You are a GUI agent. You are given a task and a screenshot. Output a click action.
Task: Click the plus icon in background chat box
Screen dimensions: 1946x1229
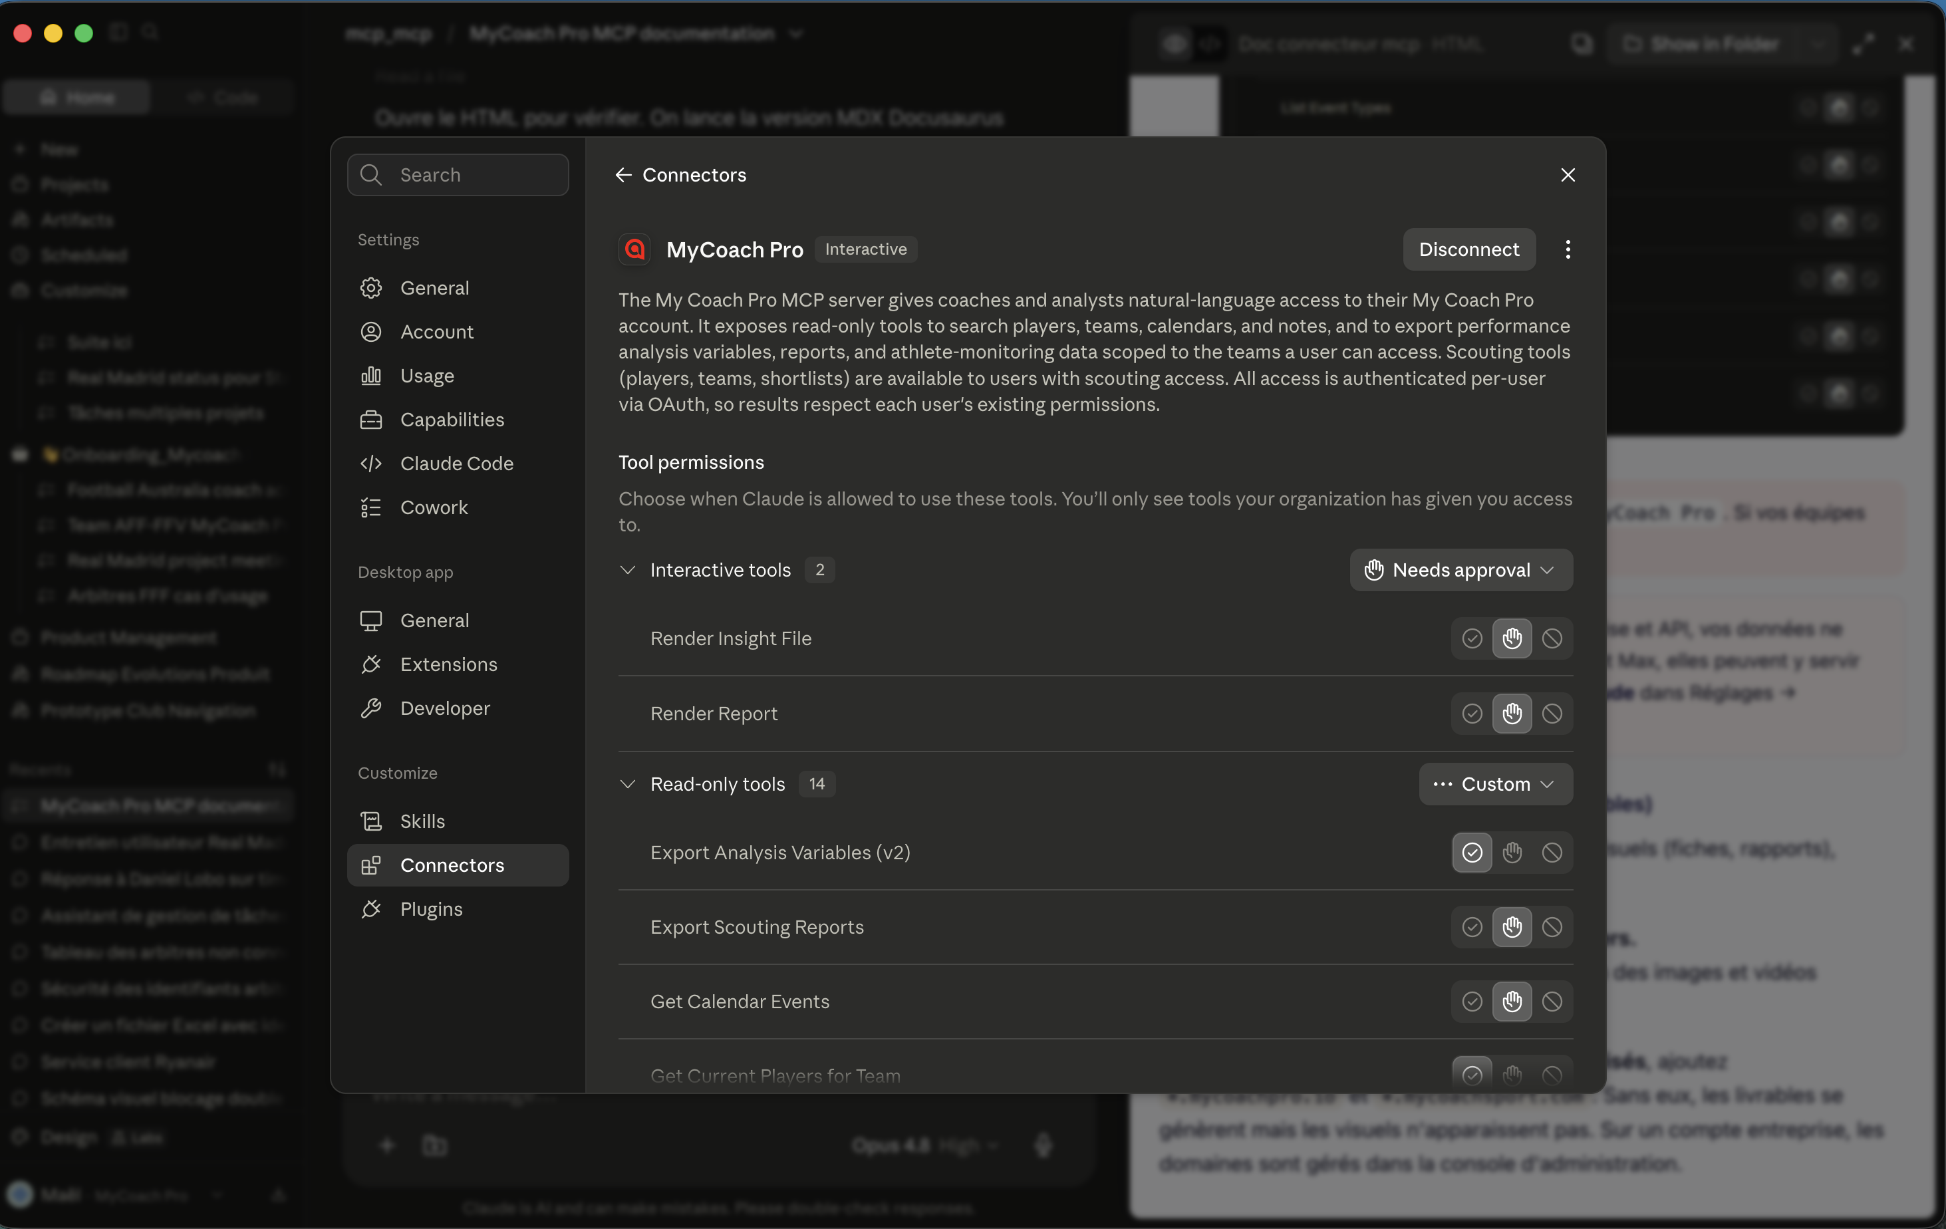[387, 1145]
